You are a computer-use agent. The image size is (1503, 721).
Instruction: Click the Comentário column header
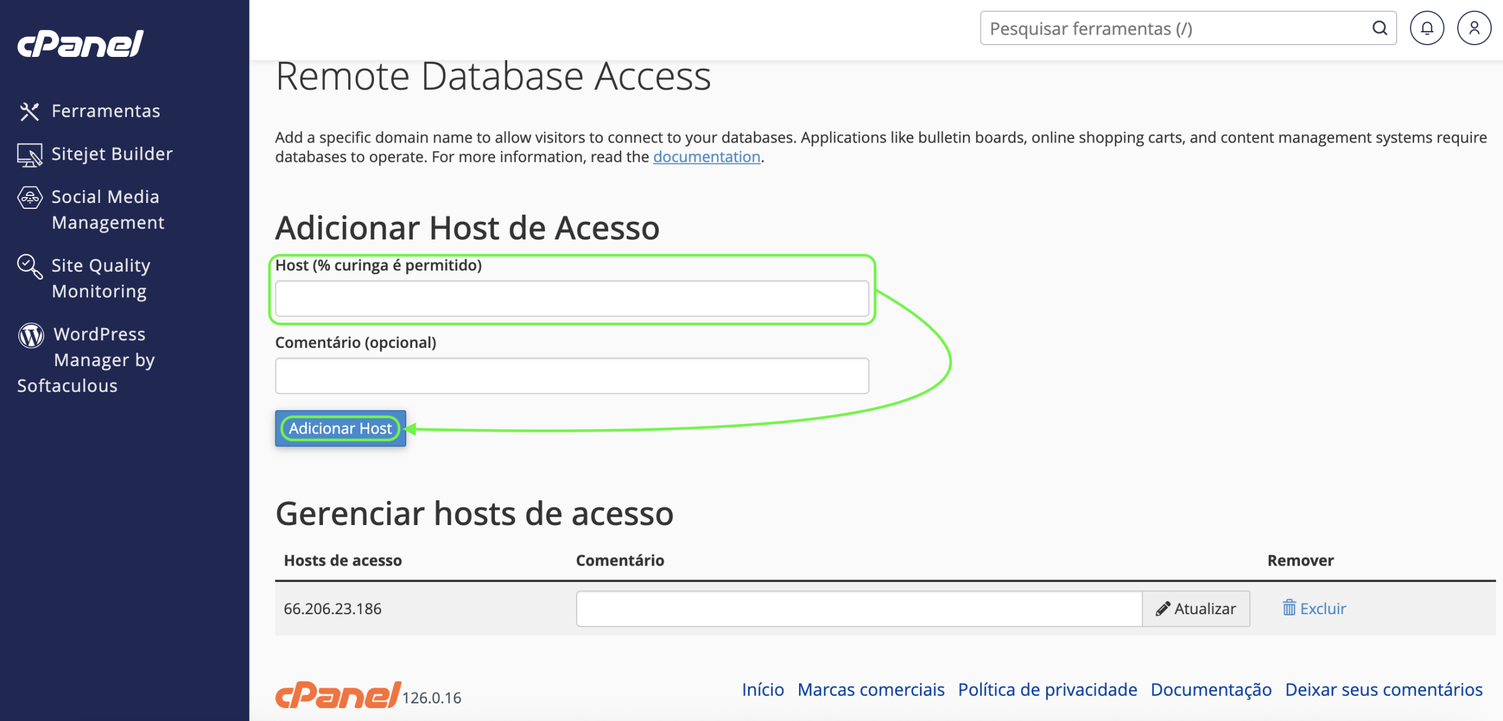(620, 560)
